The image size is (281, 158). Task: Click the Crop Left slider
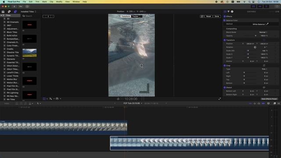(250, 72)
